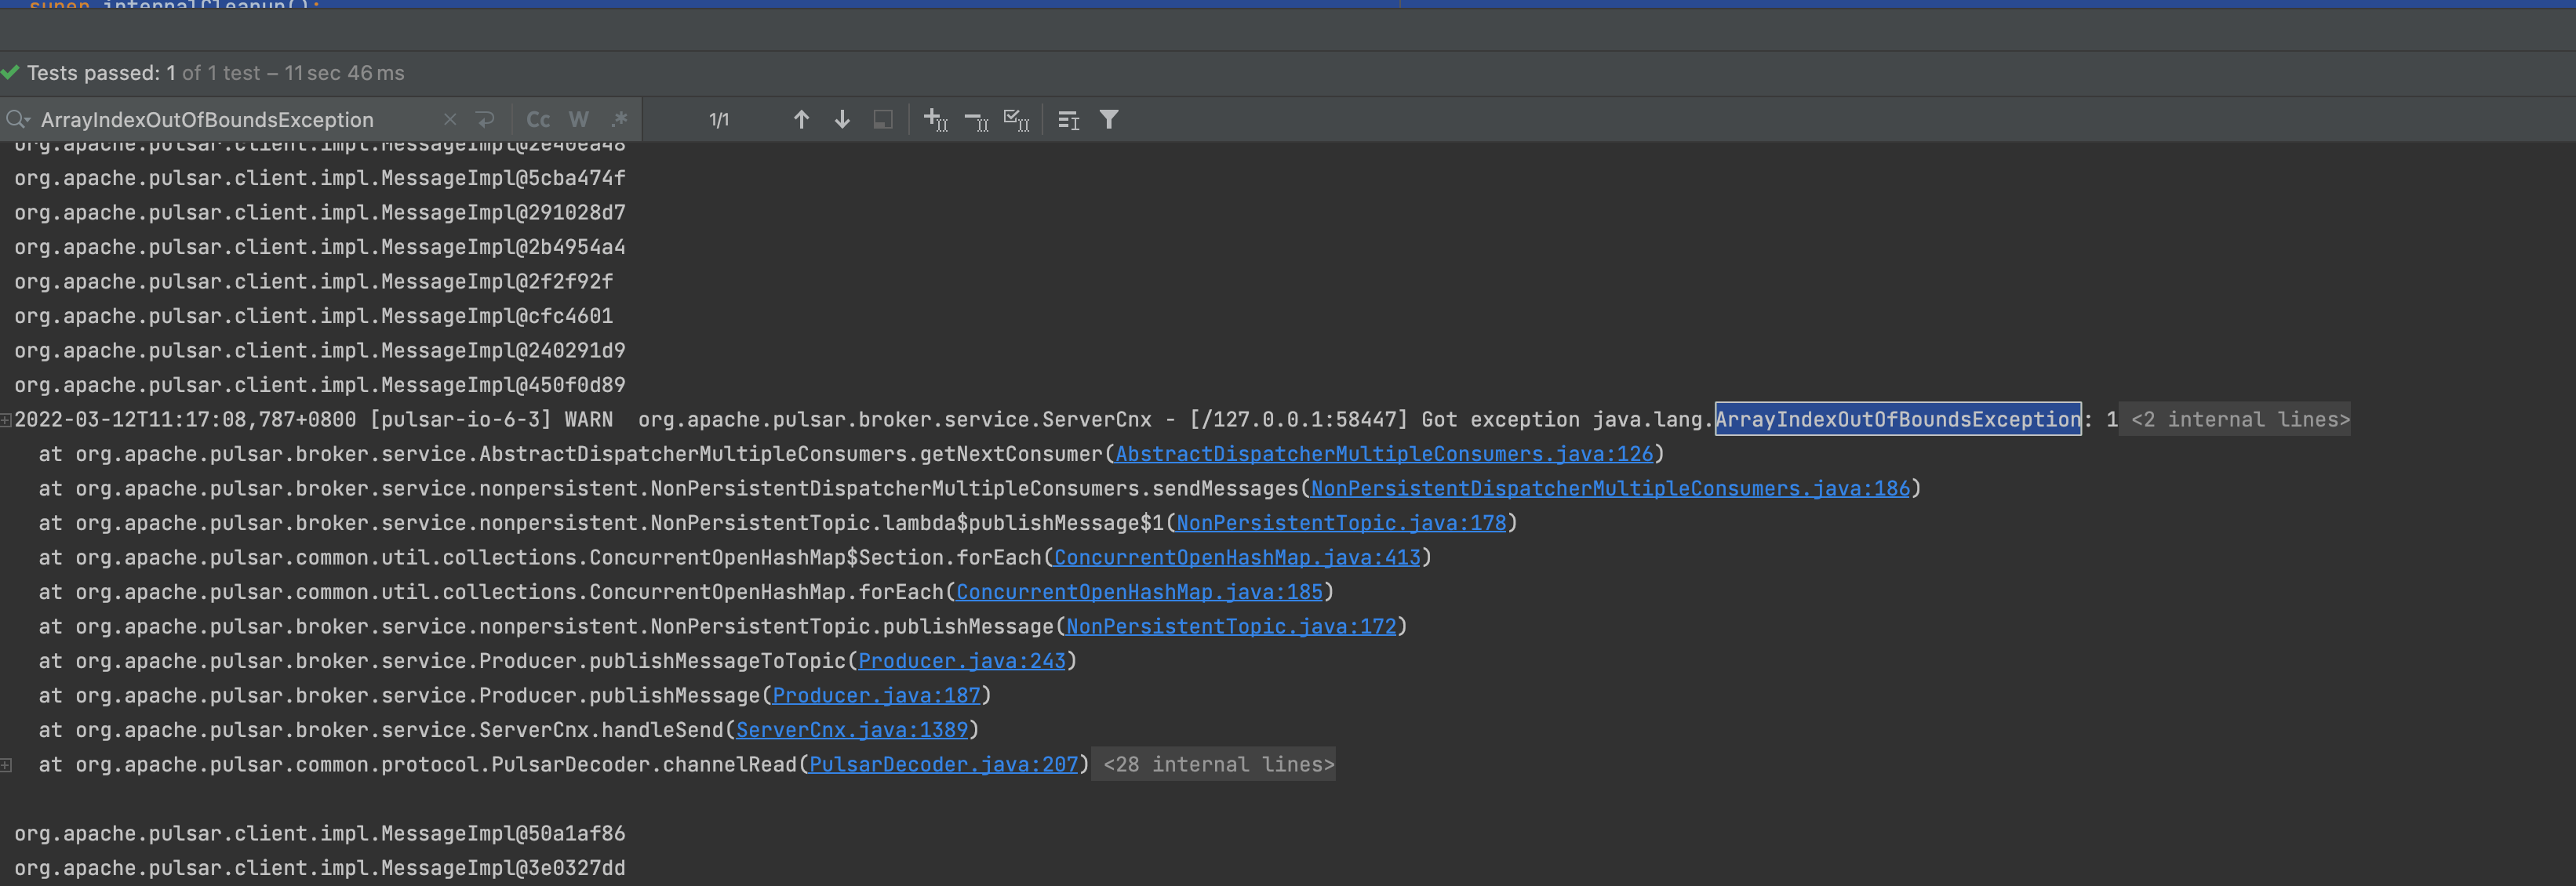2576x886 pixels.
Task: Insert new line icon in search field
Action: [486, 120]
